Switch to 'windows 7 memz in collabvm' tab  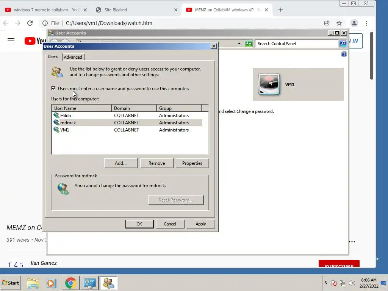46,10
